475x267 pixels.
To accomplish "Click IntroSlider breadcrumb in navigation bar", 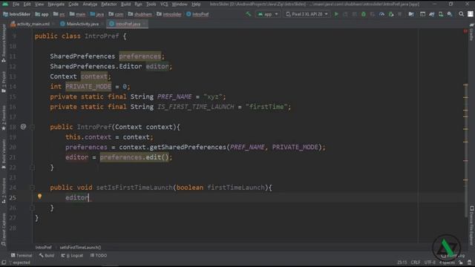I will (16, 14).
